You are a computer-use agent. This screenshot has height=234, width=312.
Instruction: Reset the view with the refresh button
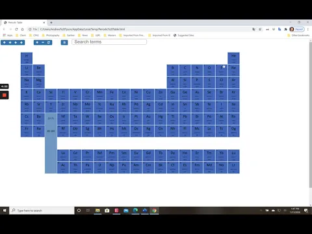click(x=49, y=42)
